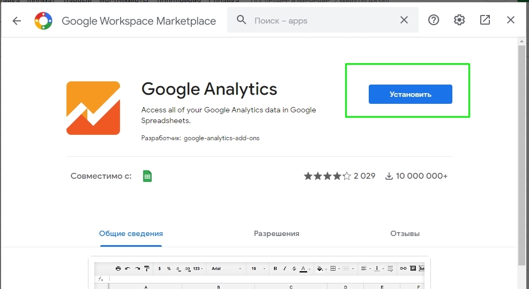Click the text color 'A' icon in preview

(x=304, y=269)
